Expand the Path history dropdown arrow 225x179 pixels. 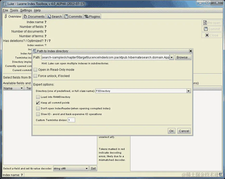(172, 57)
